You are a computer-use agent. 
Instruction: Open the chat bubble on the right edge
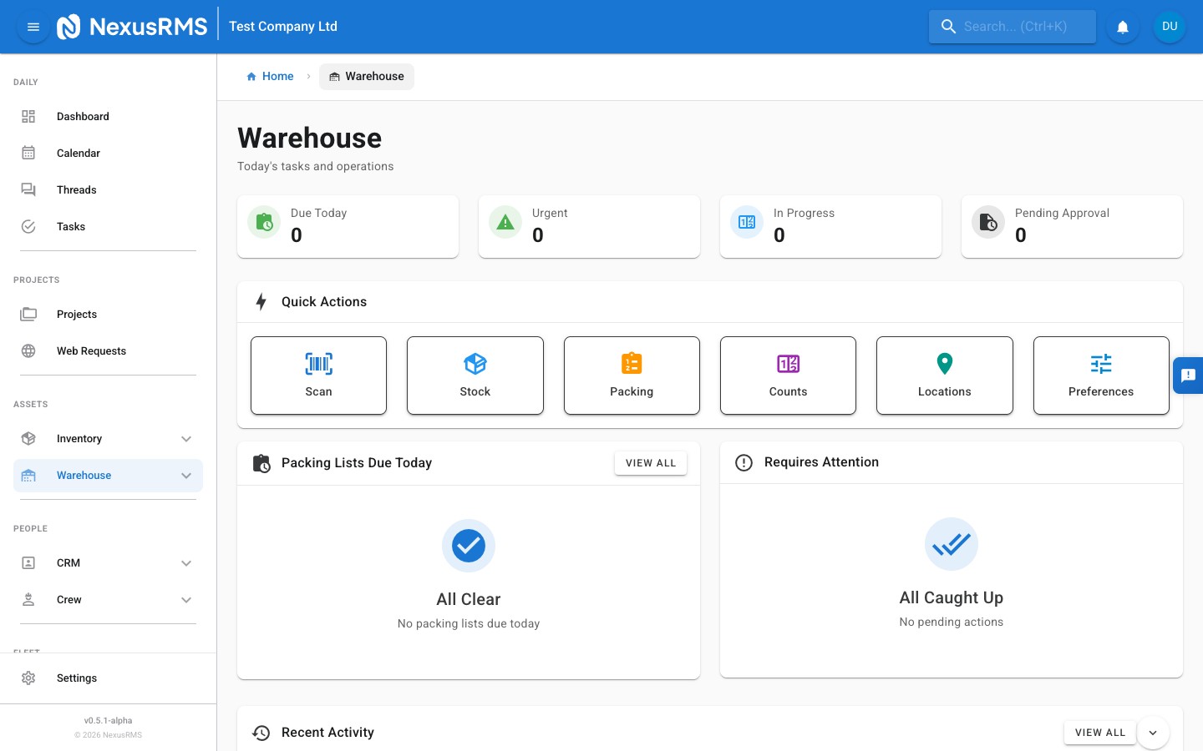click(x=1189, y=375)
